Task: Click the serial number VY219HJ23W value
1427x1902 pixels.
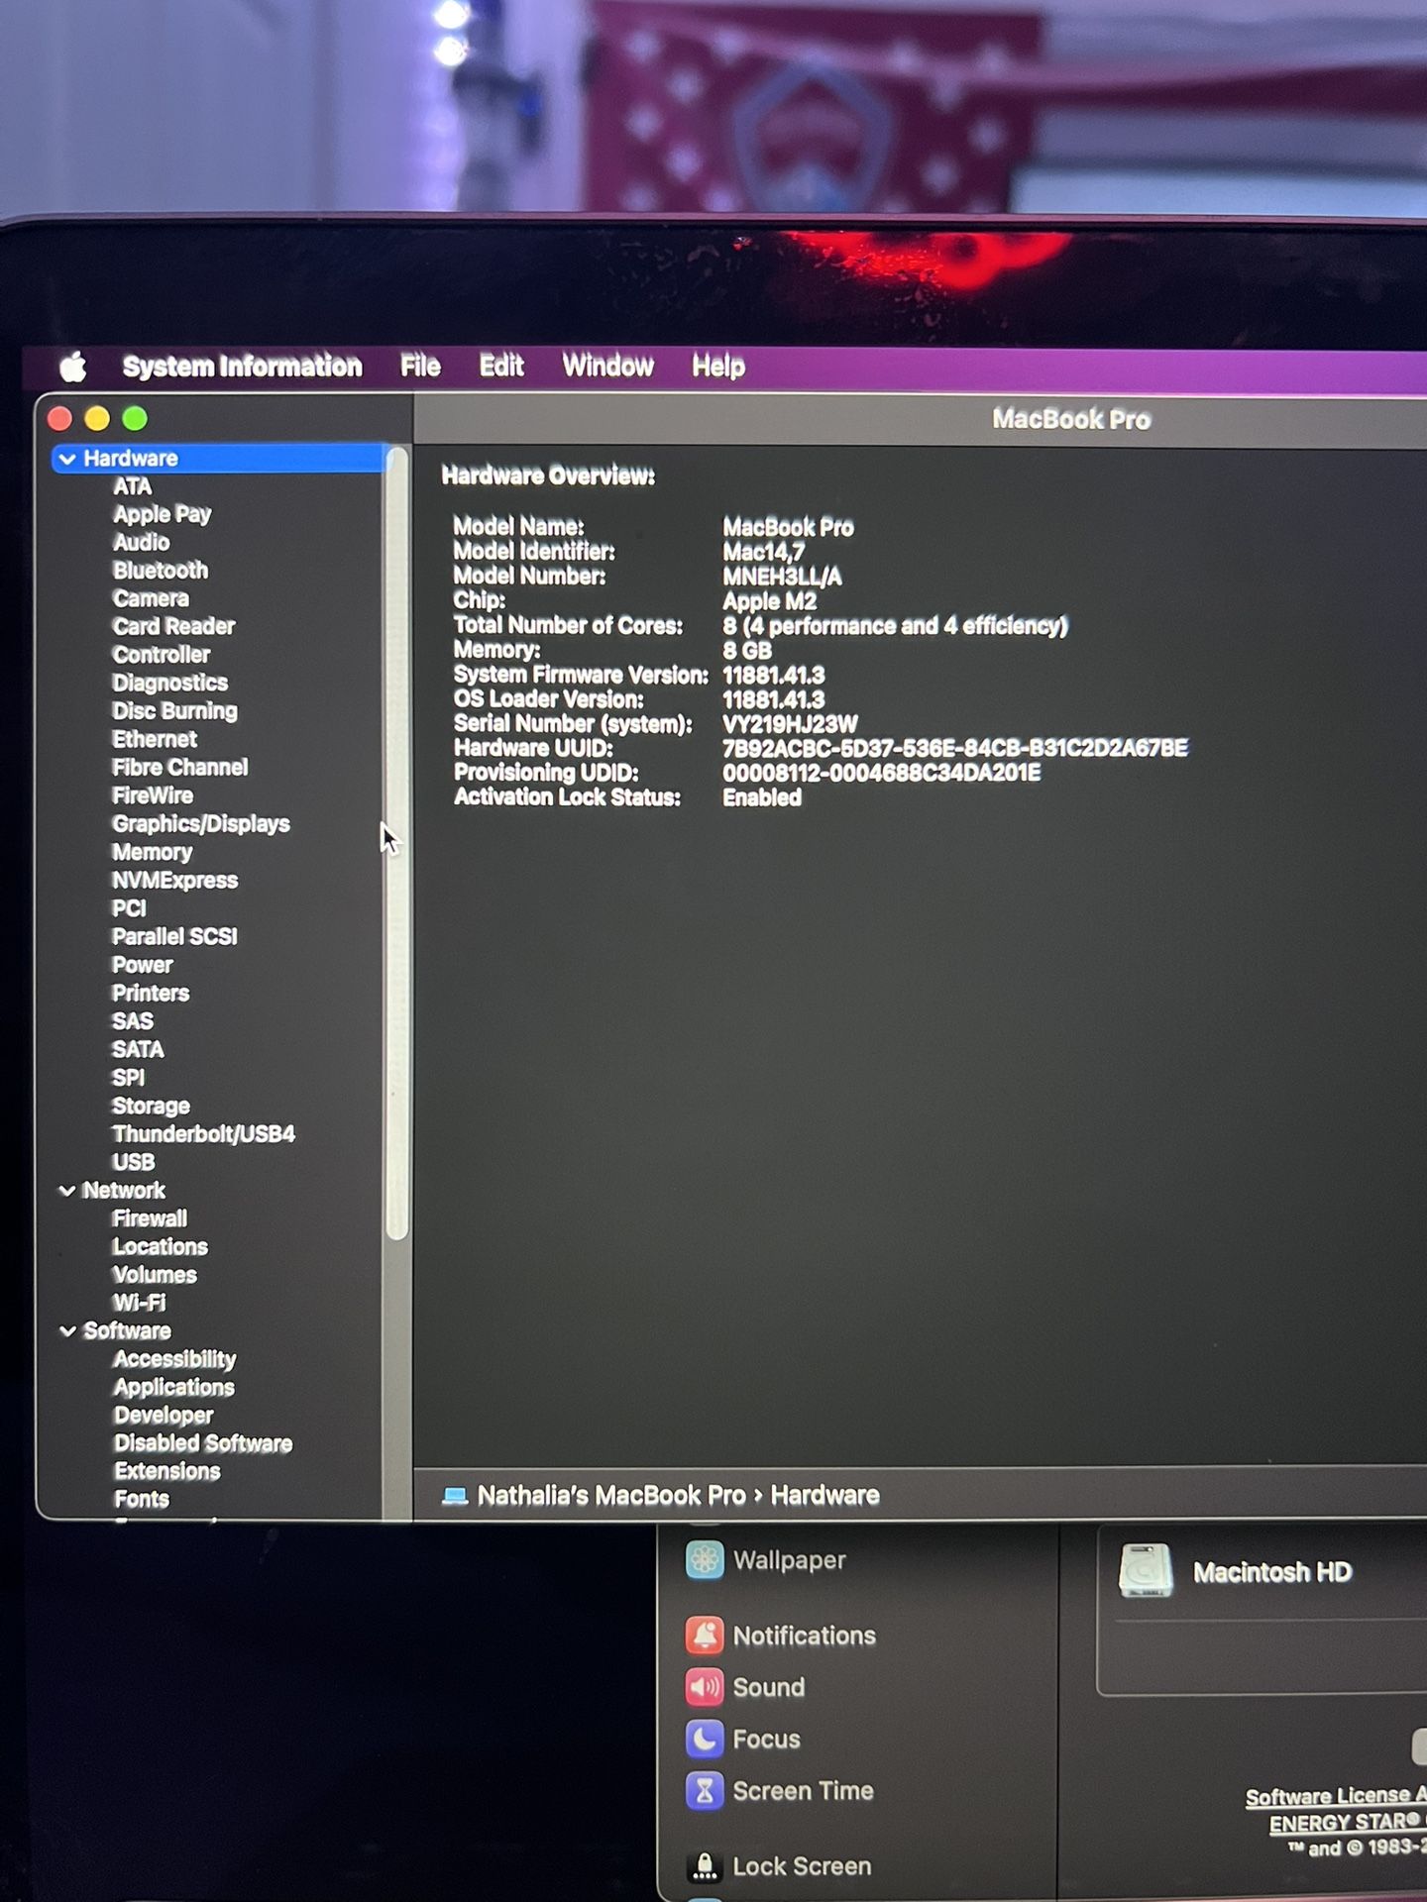Action: pyautogui.click(x=790, y=724)
